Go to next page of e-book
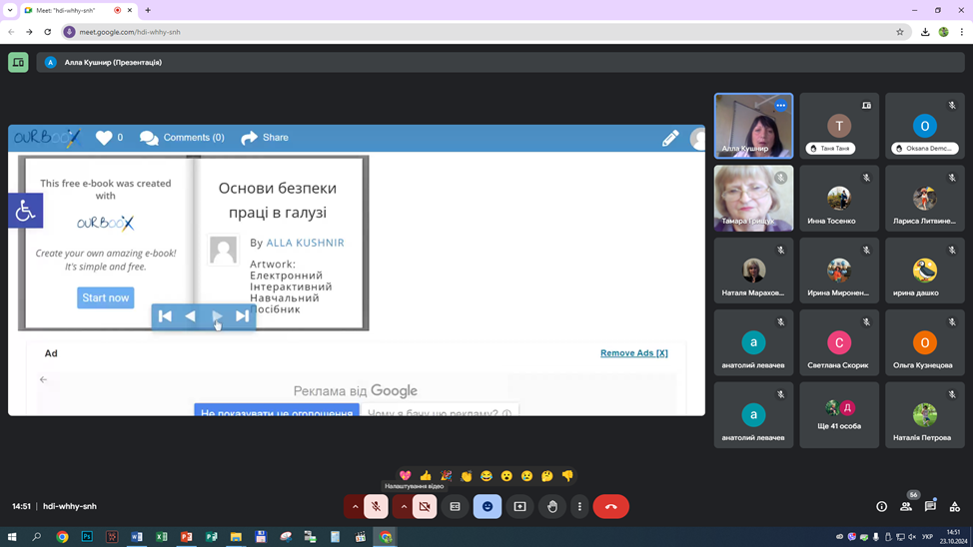Image resolution: width=973 pixels, height=547 pixels. (x=217, y=316)
